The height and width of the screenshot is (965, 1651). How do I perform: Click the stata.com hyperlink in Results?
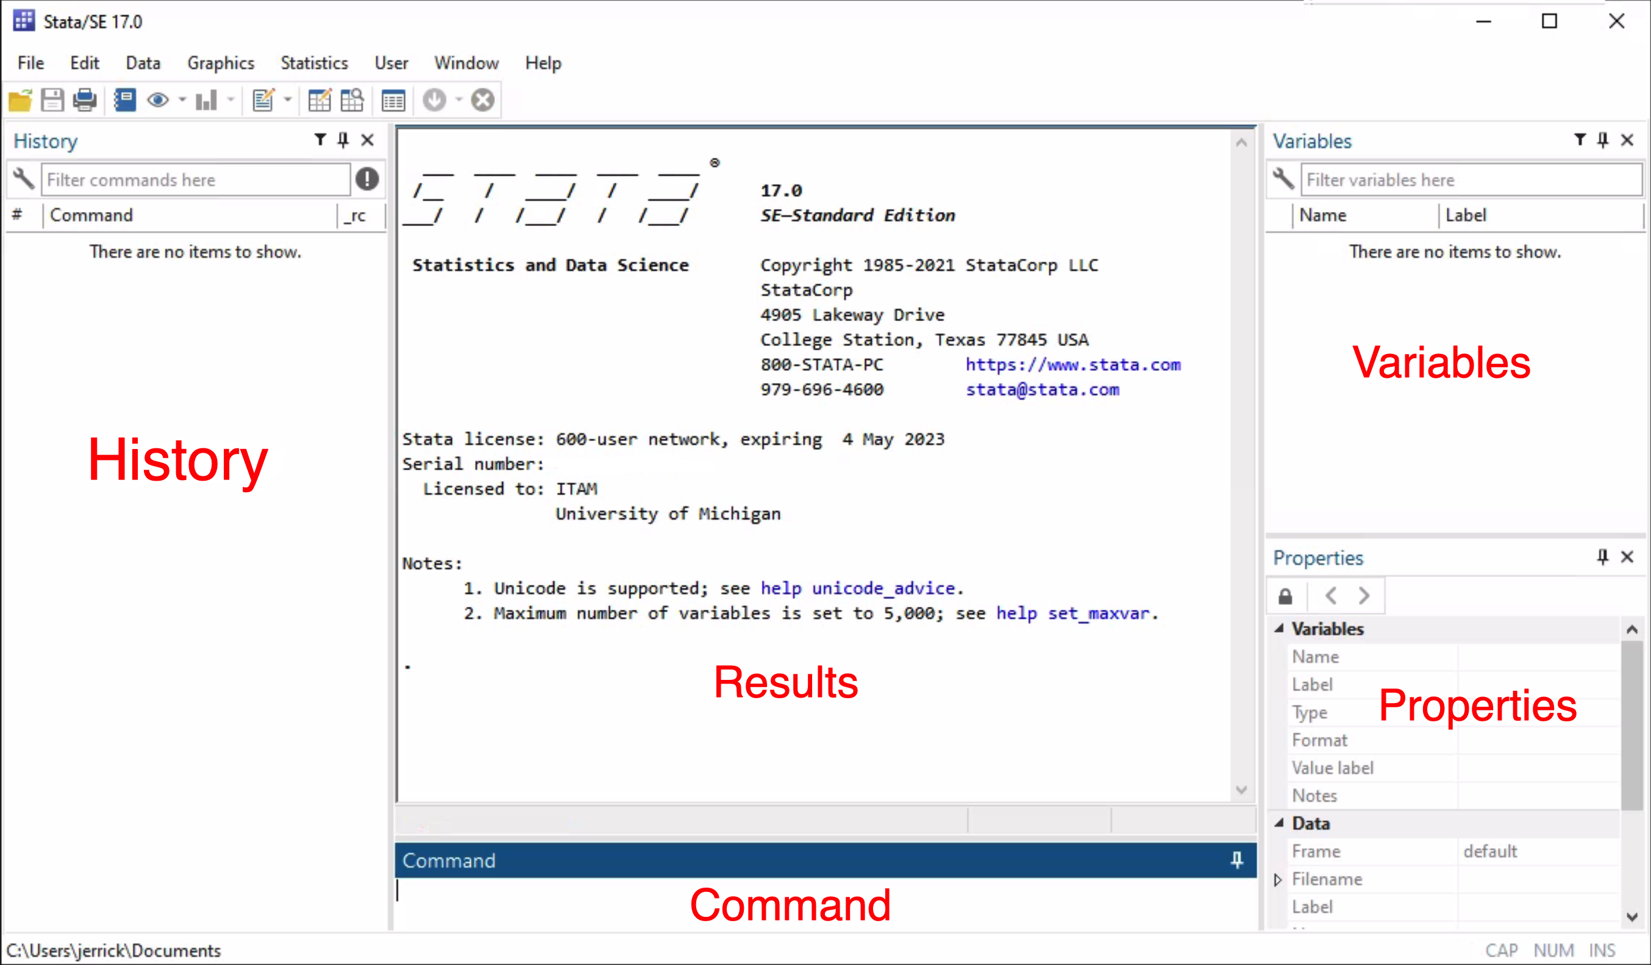pyautogui.click(x=1074, y=364)
